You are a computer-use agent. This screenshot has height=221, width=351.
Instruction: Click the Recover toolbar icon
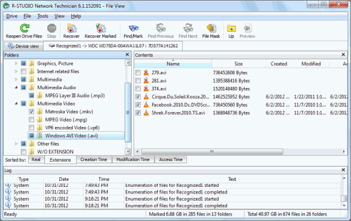(72, 28)
